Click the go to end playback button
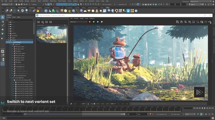The height and width of the screenshot is (120, 215). click(213, 108)
